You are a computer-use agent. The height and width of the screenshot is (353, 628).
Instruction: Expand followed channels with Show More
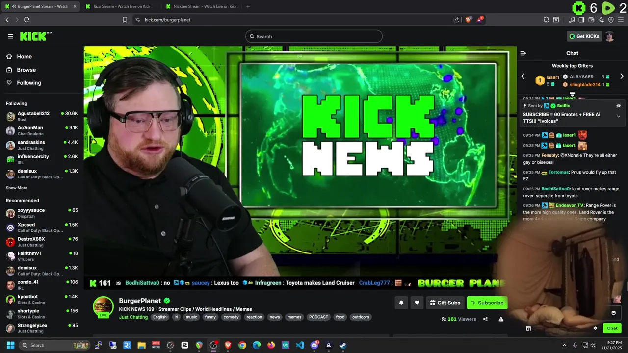pyautogui.click(x=16, y=188)
